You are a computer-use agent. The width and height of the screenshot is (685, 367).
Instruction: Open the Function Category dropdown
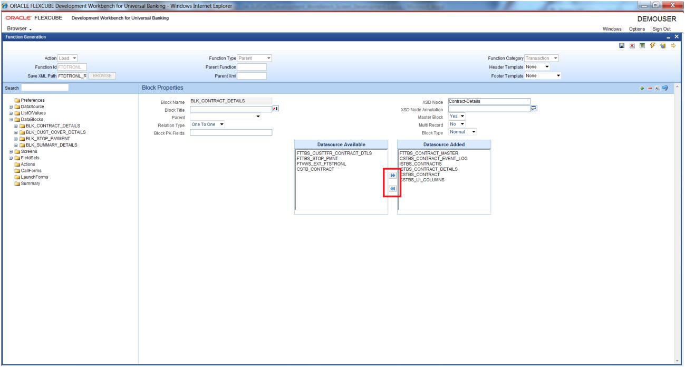coord(542,58)
